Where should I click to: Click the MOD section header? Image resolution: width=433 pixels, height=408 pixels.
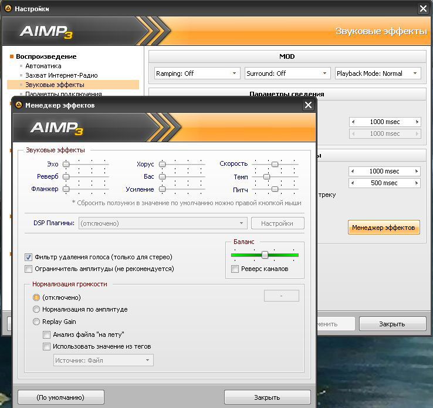[x=287, y=56]
